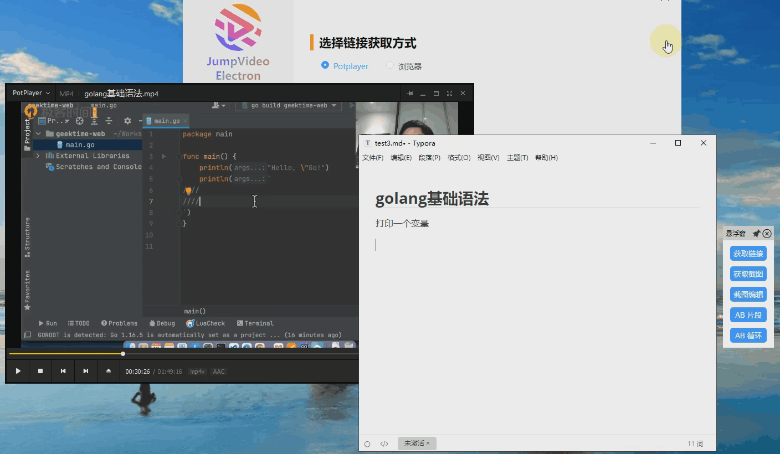Toggle Typora source code mode icon
Image resolution: width=780 pixels, height=454 pixels.
coord(384,443)
